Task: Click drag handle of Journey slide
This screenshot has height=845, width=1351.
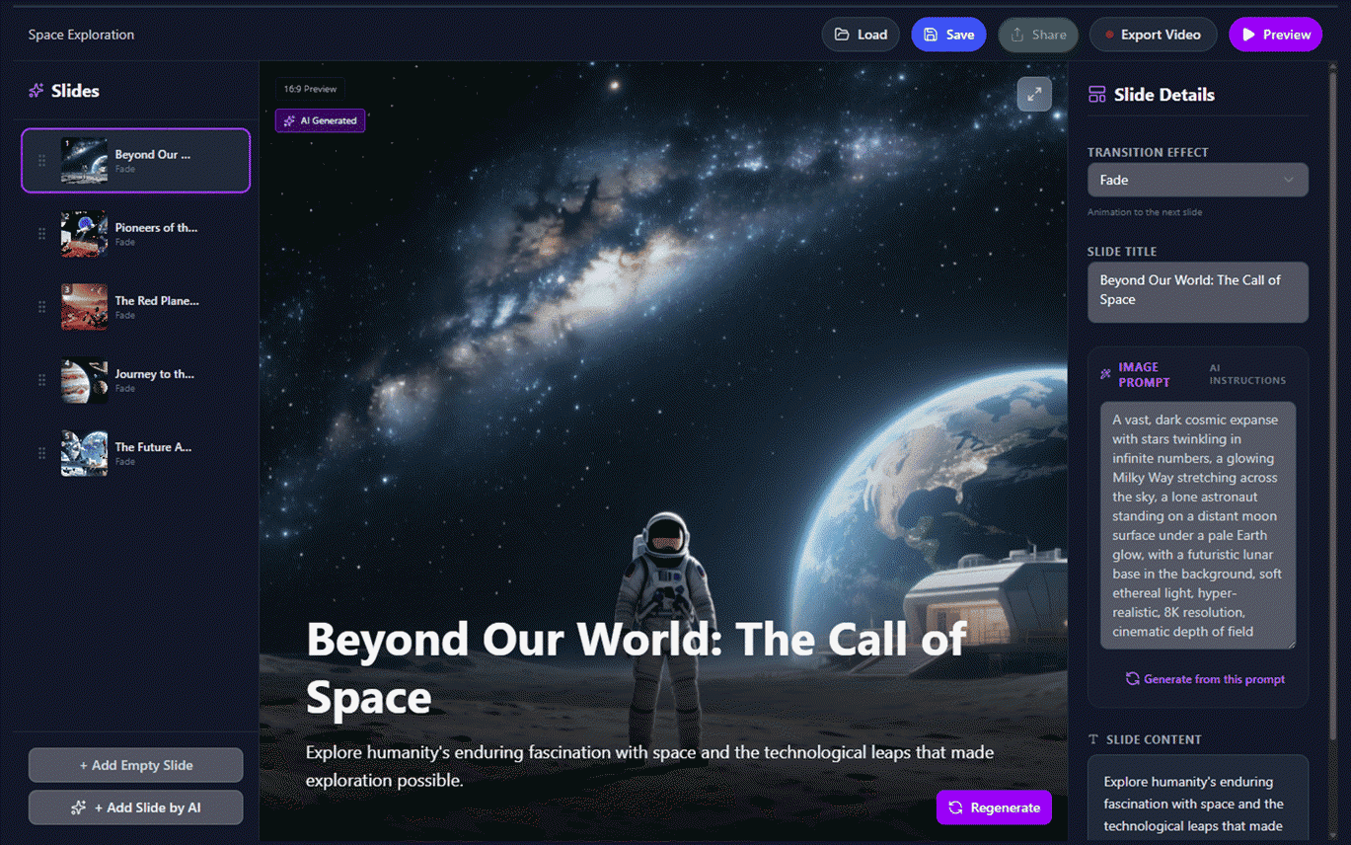Action: coord(41,380)
